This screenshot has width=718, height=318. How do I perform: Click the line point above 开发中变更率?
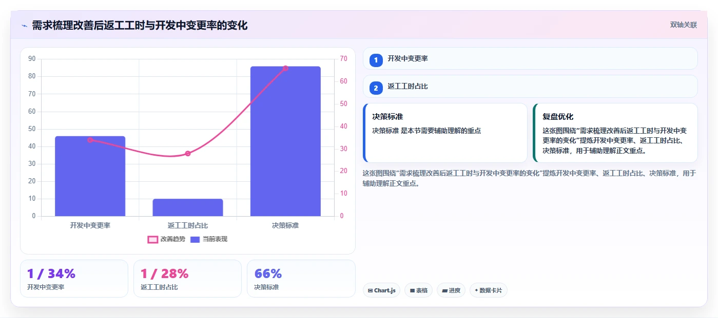tap(90, 140)
